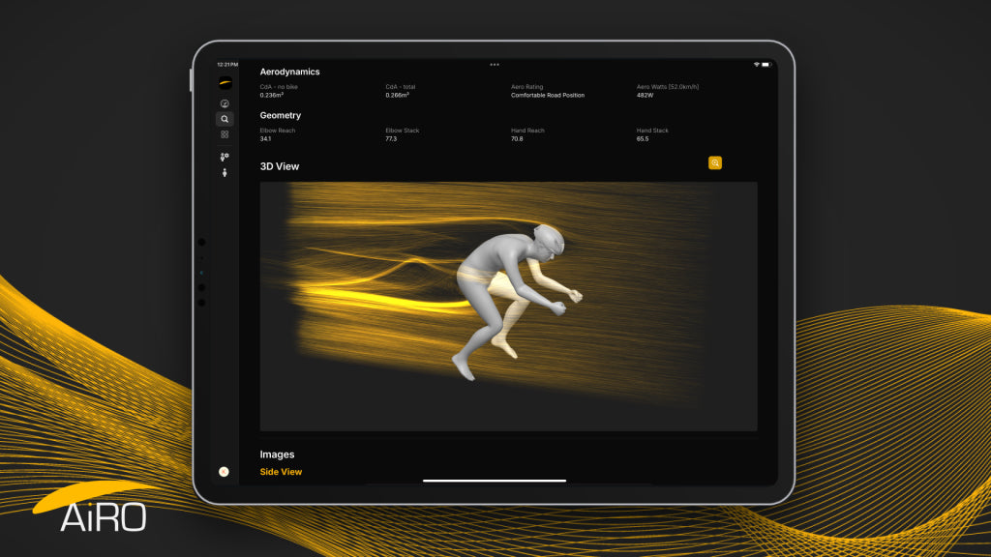The width and height of the screenshot is (991, 557).
Task: Click the rider settings icon in sidebar
Action: pyautogui.click(x=225, y=157)
